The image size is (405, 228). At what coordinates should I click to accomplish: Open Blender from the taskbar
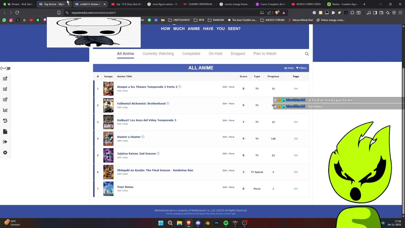[207, 223]
